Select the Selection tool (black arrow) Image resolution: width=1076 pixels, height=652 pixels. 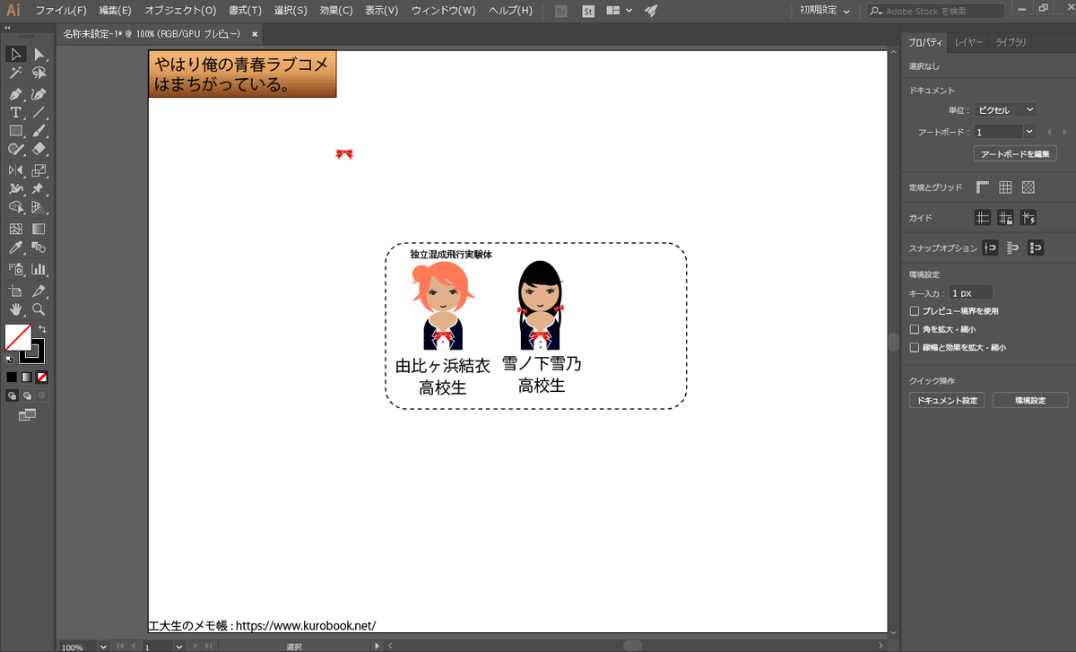click(16, 56)
